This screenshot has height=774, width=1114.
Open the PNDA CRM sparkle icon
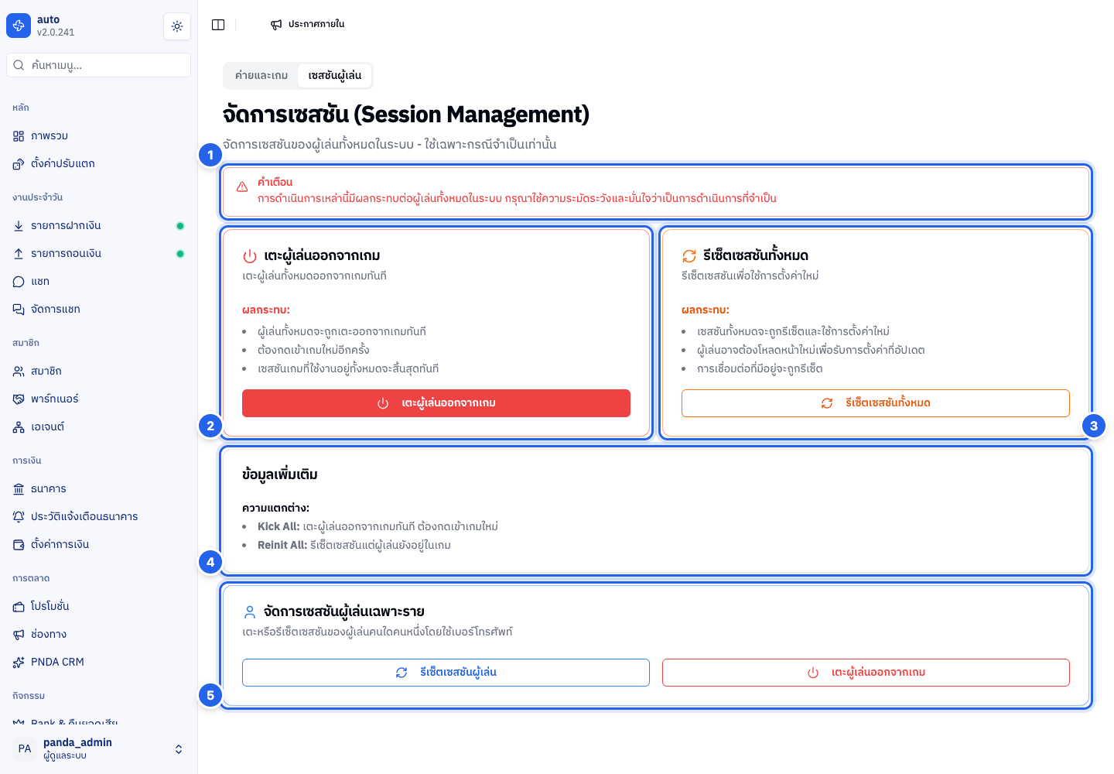coord(19,663)
